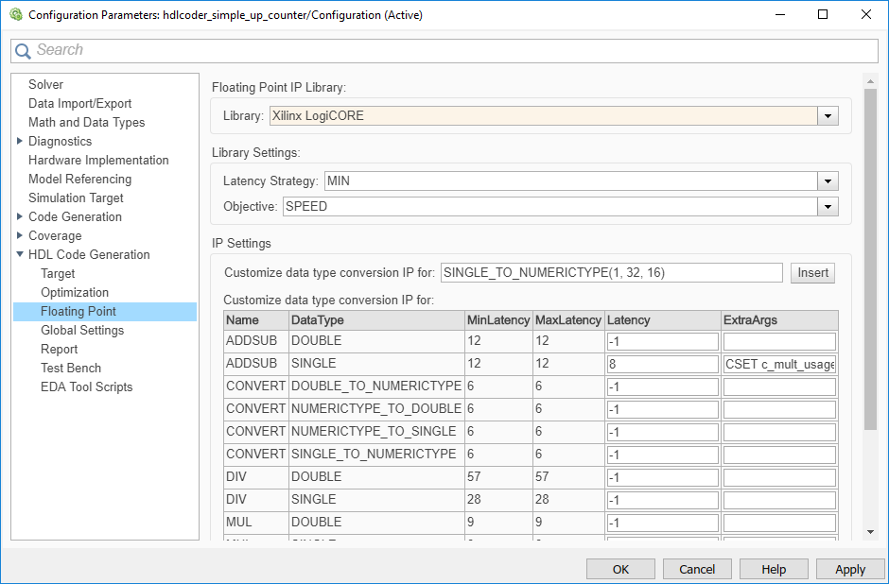Open Help for configuration parameters
The width and height of the screenshot is (889, 584).
pos(774,569)
